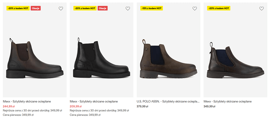
Task: Click the -20% HOT badge on the black boots
Action: coord(85,8)
